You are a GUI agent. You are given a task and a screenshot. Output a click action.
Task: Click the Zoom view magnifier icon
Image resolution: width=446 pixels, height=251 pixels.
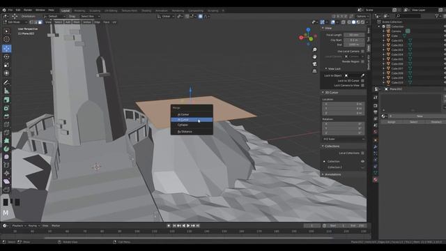pos(314,50)
